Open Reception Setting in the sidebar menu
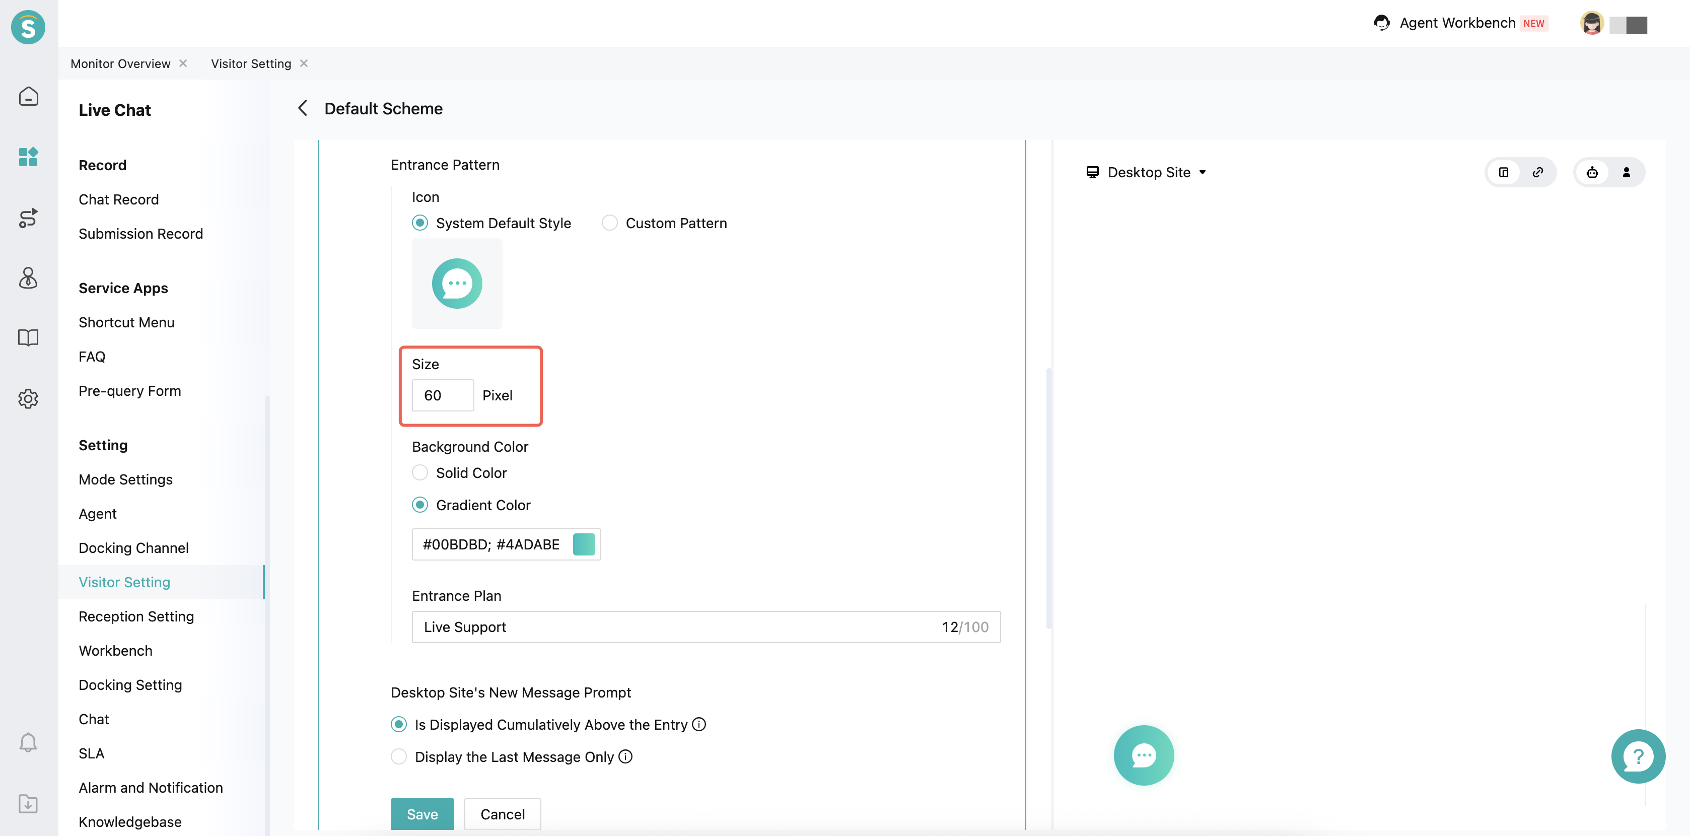 pos(136,616)
